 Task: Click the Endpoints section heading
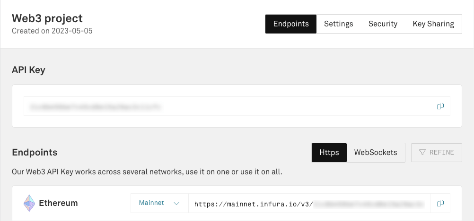[x=35, y=152]
